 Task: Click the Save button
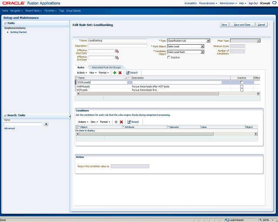click(224, 25)
